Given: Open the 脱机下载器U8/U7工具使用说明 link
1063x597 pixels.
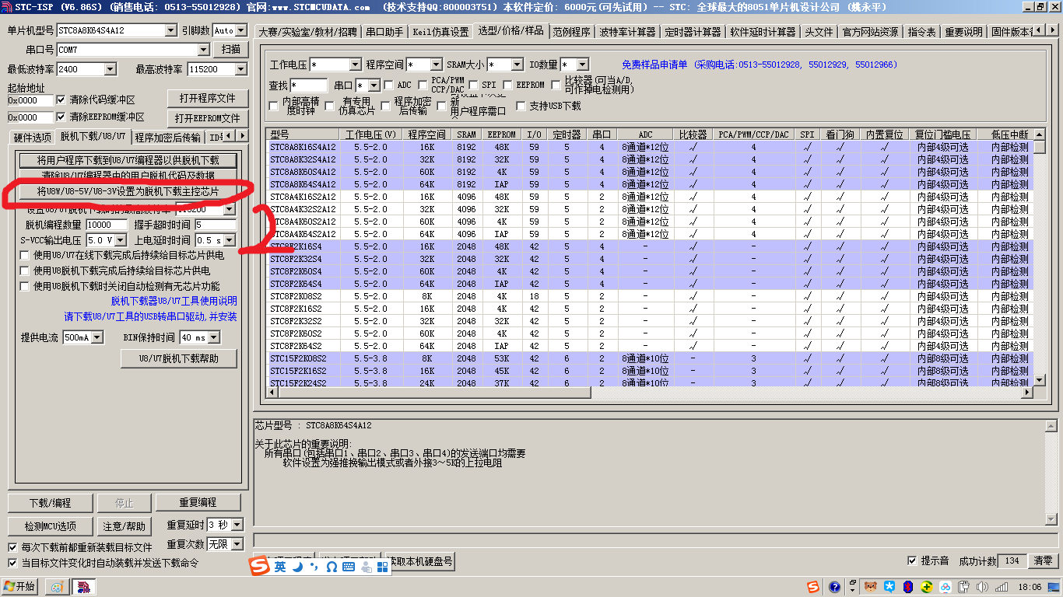Looking at the screenshot, I should pos(174,301).
